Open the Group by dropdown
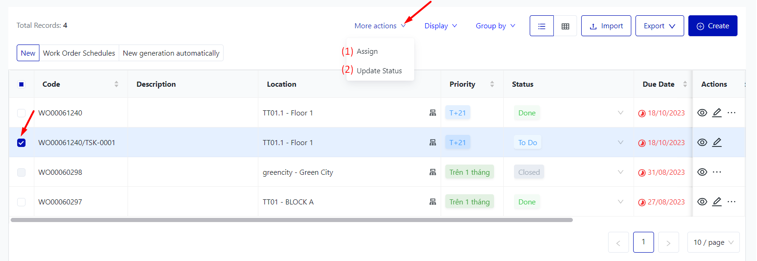757x261 pixels. point(495,26)
